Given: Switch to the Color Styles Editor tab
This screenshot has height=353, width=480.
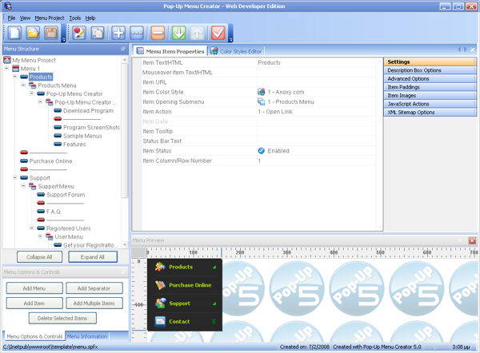Looking at the screenshot, I should 237,51.
